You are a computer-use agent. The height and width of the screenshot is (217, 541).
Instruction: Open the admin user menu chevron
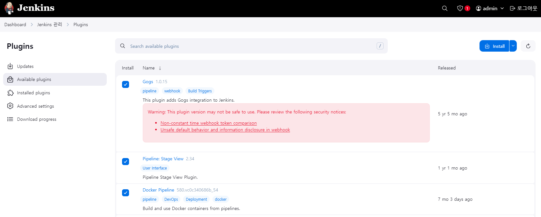(x=502, y=8)
